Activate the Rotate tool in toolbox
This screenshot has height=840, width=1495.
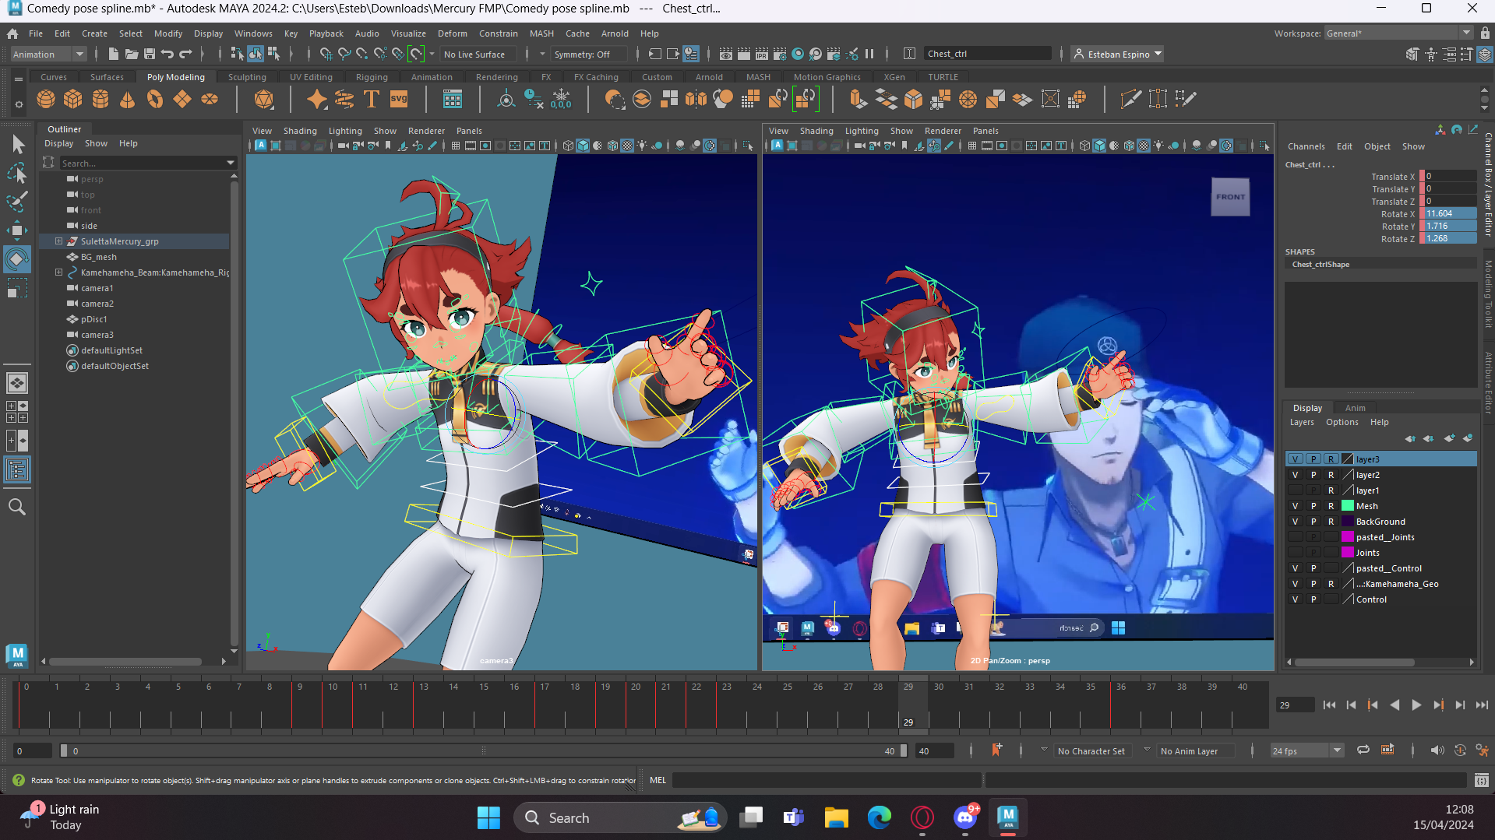[17, 258]
